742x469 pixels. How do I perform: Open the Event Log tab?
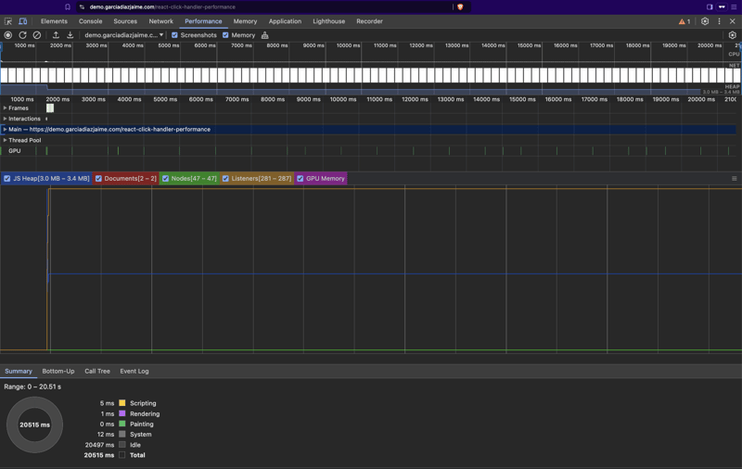(134, 371)
